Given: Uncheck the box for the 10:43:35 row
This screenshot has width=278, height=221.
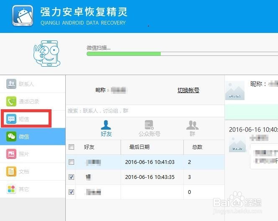Looking at the screenshot, I should pos(71,177).
